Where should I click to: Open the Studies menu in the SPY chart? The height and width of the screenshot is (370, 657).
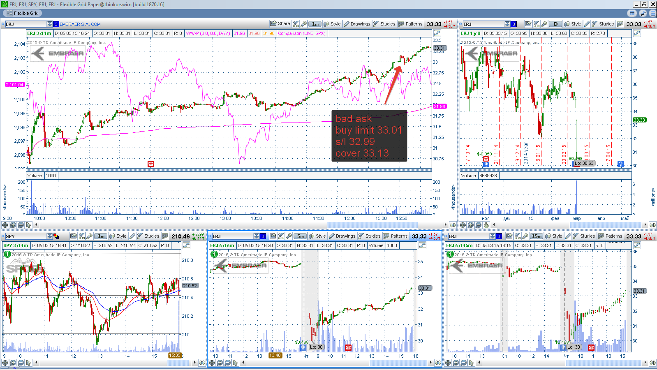[x=148, y=236]
